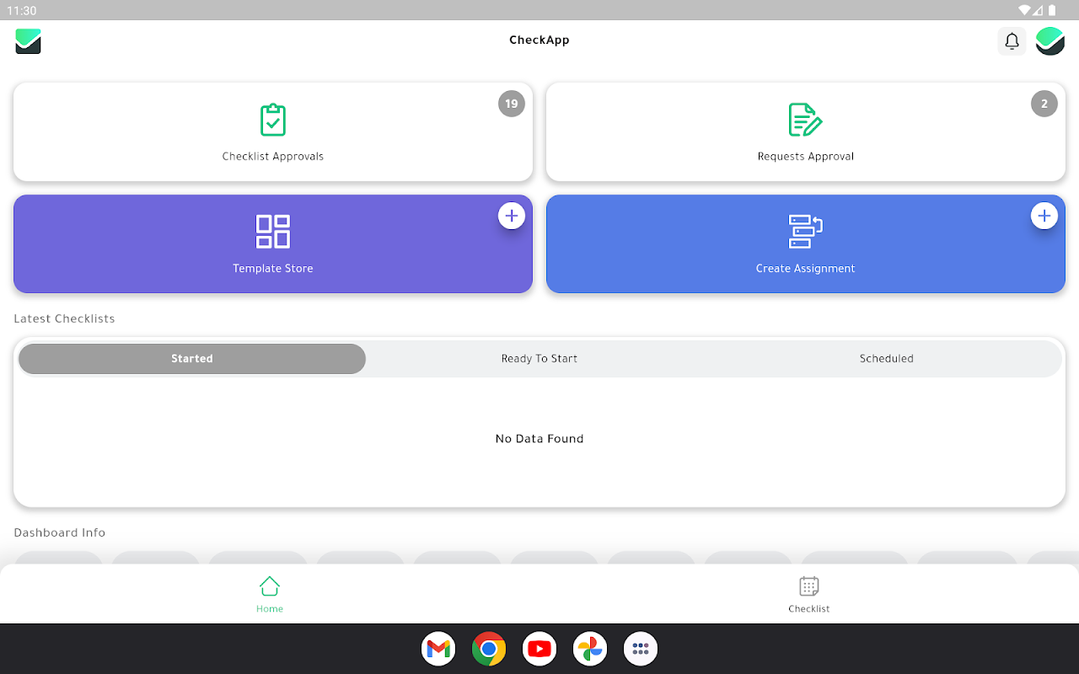
Task: Launch Google Photos from the taskbar
Action: tap(590, 649)
